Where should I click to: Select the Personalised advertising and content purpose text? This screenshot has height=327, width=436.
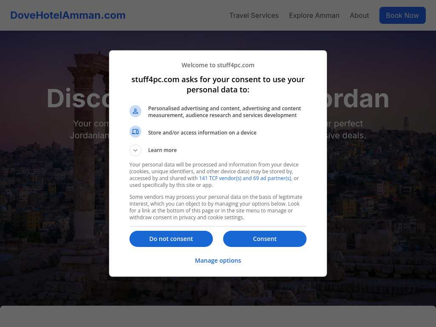click(224, 112)
